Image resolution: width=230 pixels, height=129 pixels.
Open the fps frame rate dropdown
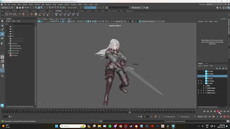(x=202, y=117)
